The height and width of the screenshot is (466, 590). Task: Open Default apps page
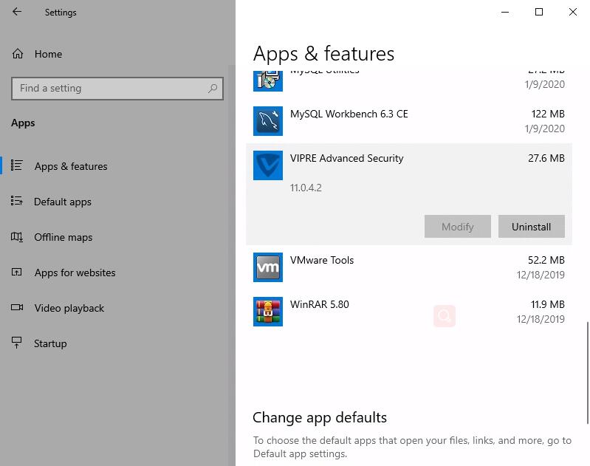pyautogui.click(x=63, y=202)
